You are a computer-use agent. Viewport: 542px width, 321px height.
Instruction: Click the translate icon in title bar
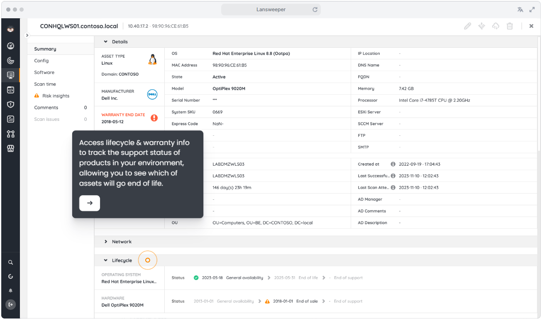point(520,10)
